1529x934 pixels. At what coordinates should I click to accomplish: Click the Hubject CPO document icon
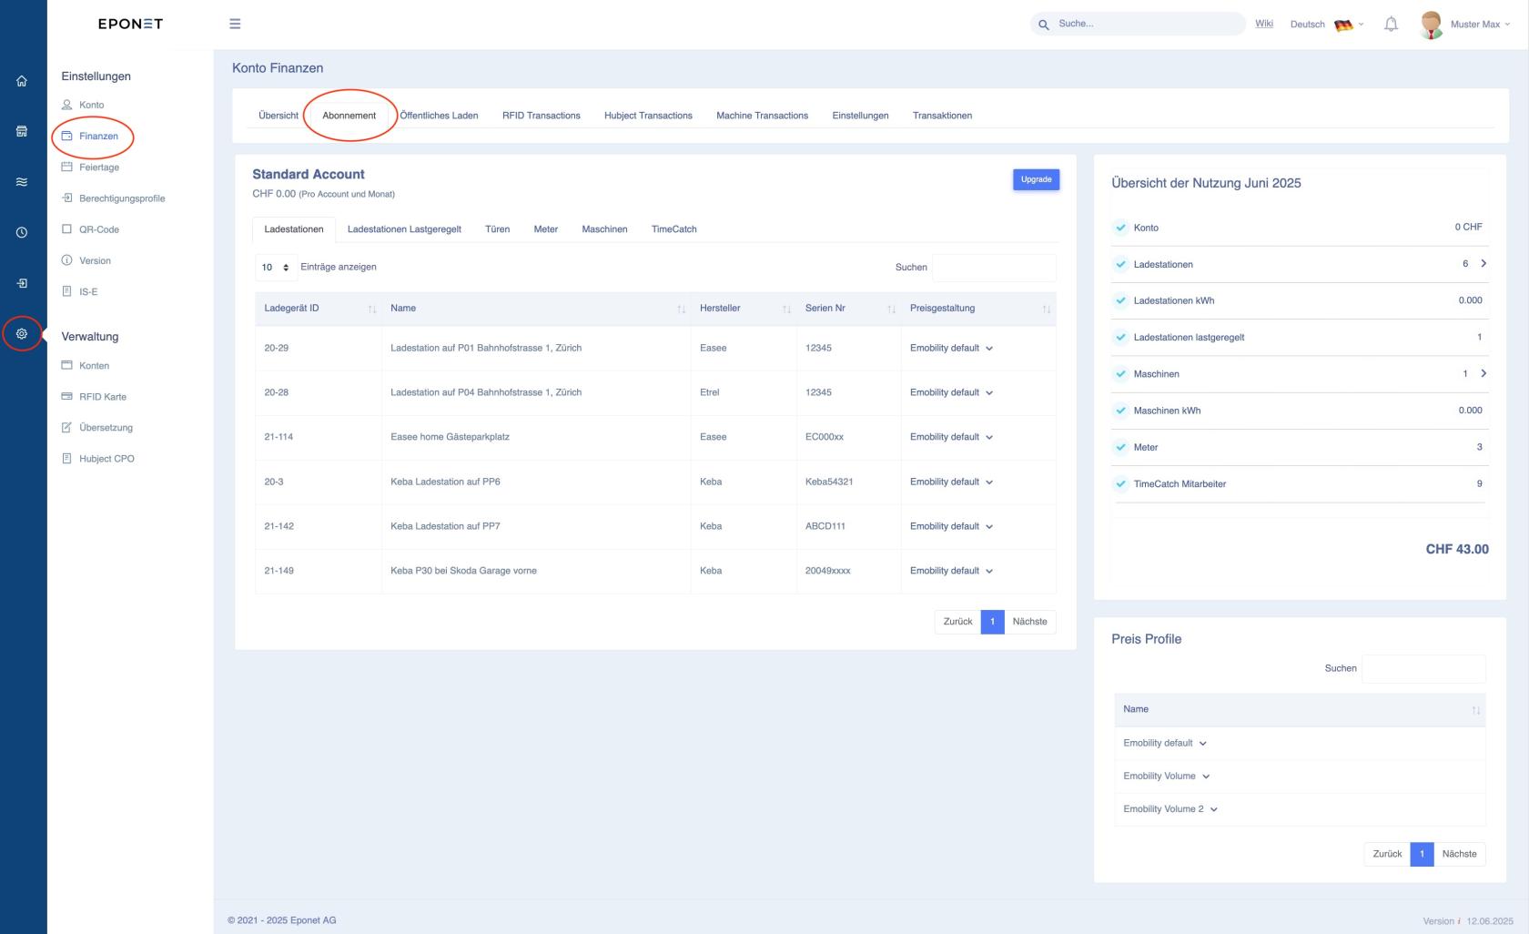click(x=66, y=458)
